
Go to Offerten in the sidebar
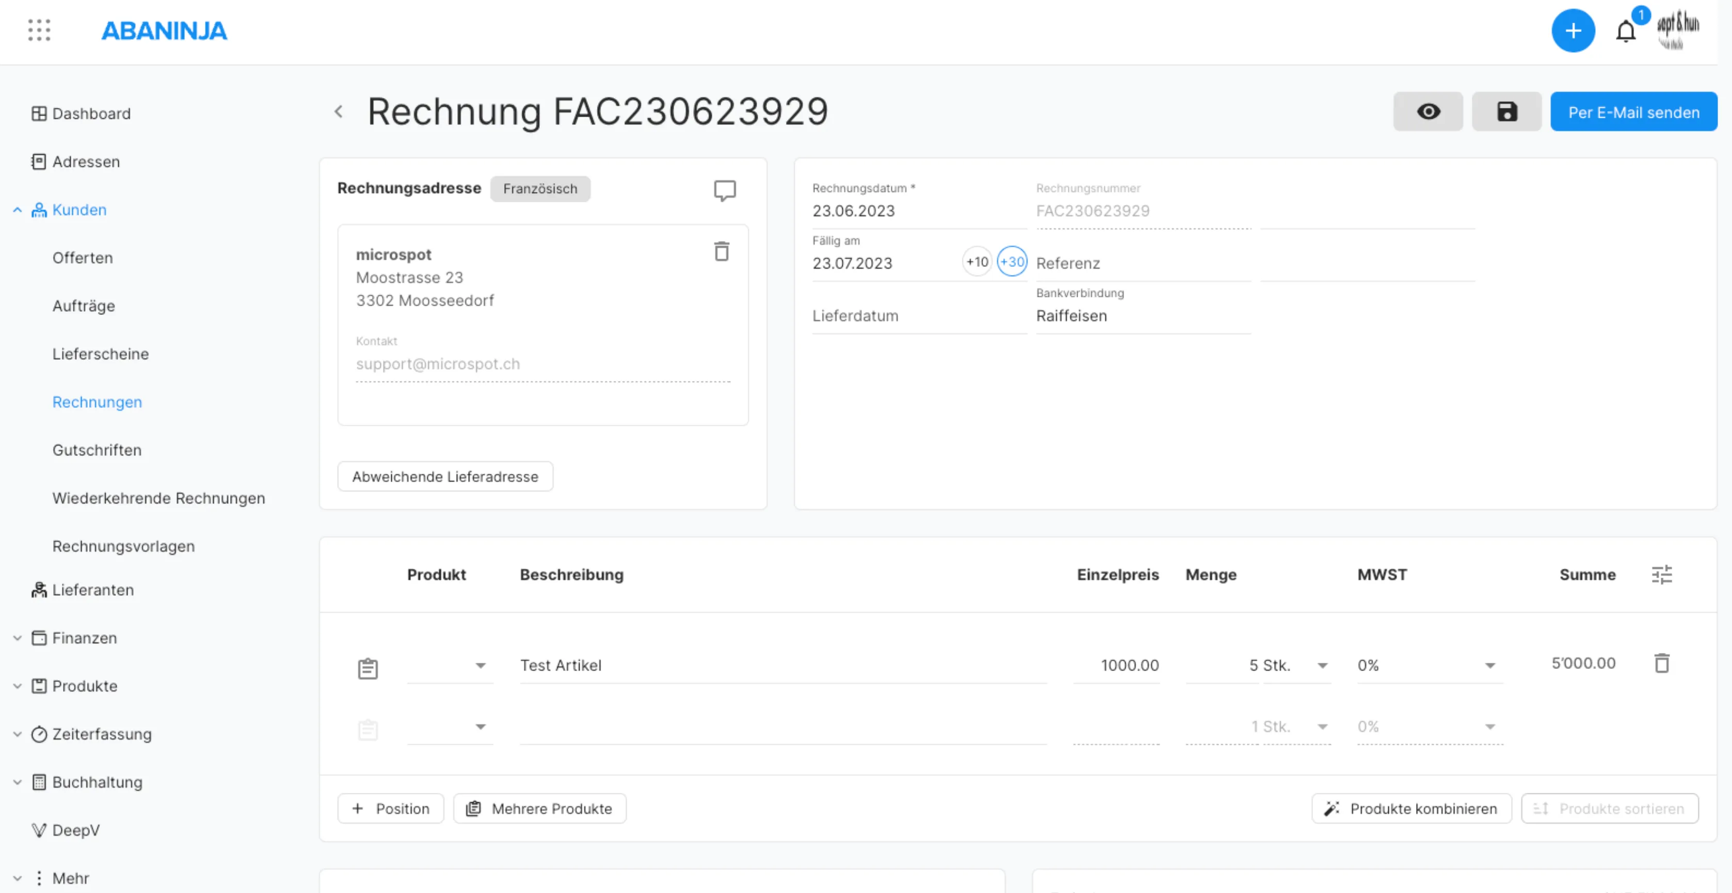point(83,258)
